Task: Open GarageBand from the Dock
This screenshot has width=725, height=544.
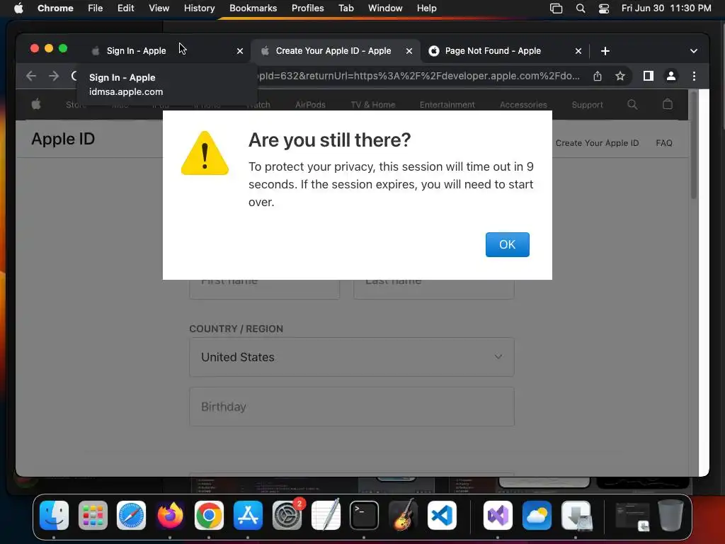Action: [403, 514]
